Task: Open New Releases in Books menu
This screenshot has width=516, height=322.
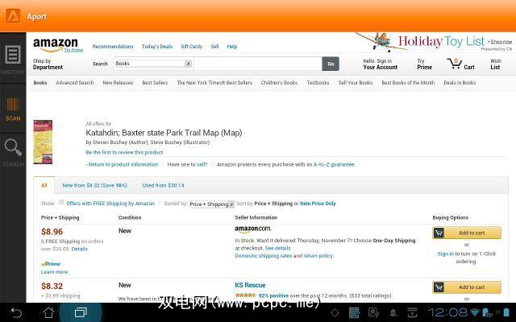Action: pyautogui.click(x=118, y=83)
